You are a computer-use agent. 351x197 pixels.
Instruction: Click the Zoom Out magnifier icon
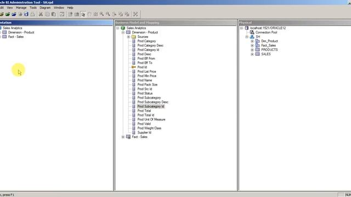(x=108, y=14)
